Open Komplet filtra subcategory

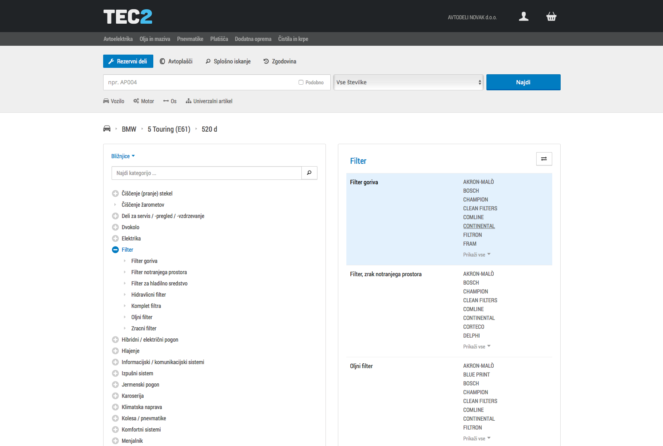[x=146, y=306]
